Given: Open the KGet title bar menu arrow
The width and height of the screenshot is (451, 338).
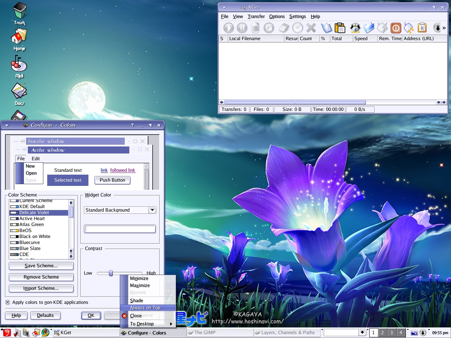Looking at the screenshot, I should (x=224, y=7).
